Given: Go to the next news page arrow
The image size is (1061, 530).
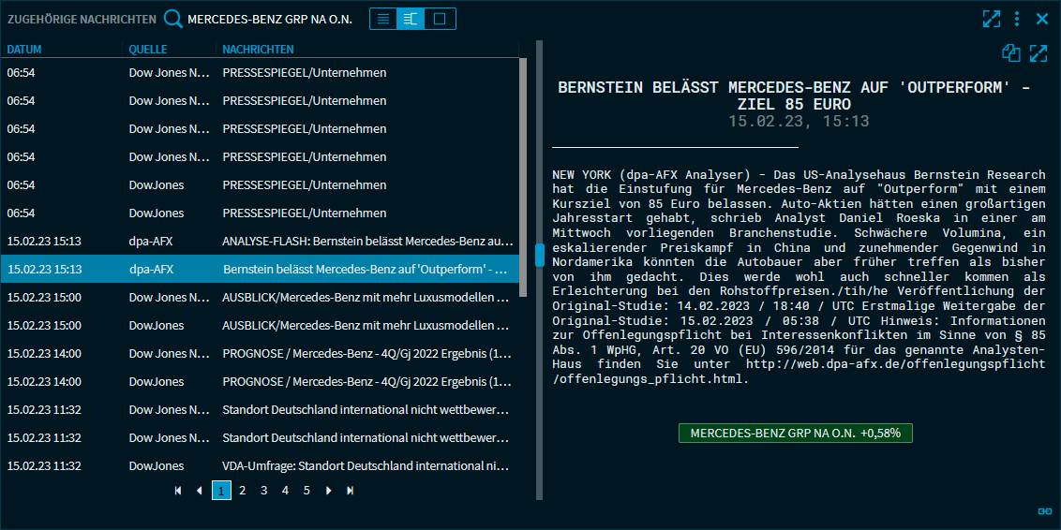Looking at the screenshot, I should 328,490.
